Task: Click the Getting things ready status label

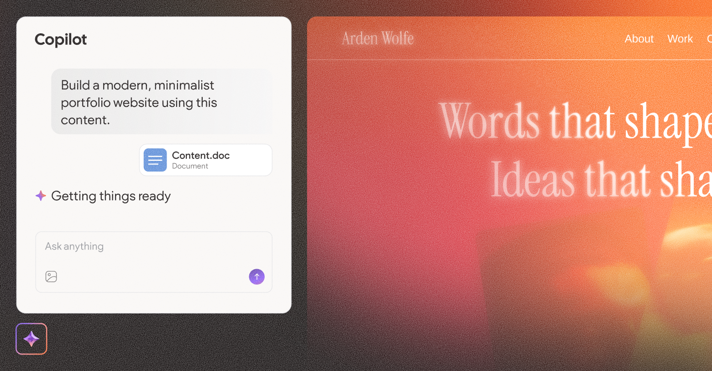Action: pyautogui.click(x=111, y=196)
